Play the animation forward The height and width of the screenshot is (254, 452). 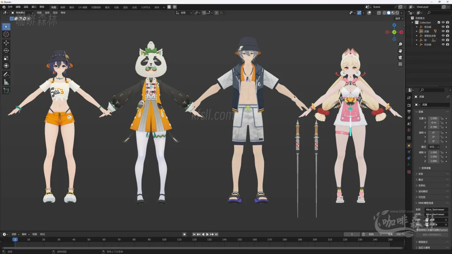[x=207, y=235]
